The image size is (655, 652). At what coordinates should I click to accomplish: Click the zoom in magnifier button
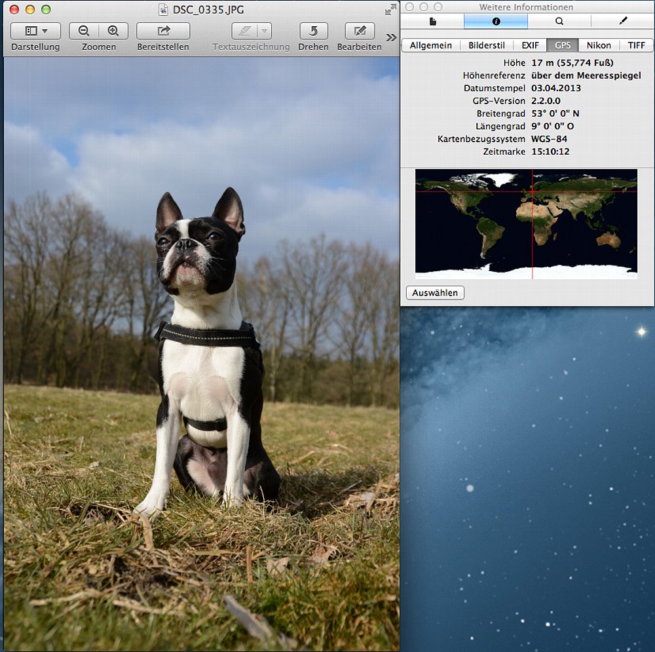[113, 31]
